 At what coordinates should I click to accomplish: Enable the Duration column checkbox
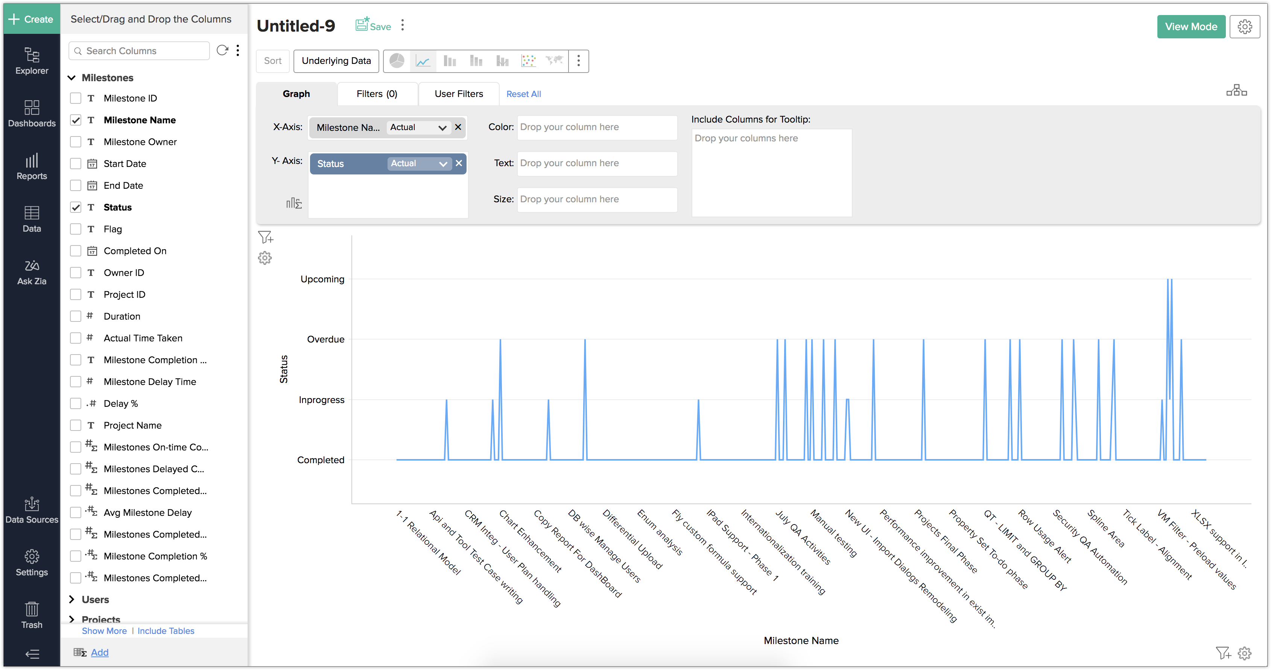tap(76, 316)
